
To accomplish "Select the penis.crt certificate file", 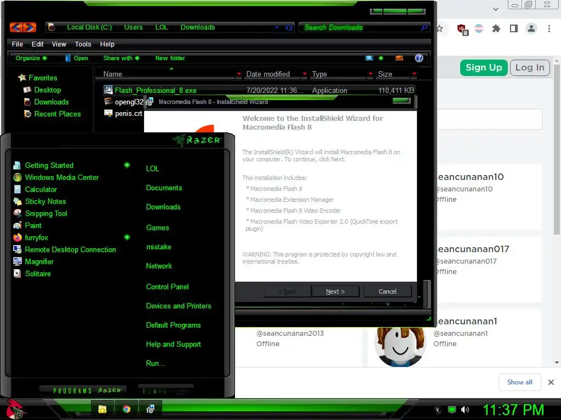I will 123,114.
